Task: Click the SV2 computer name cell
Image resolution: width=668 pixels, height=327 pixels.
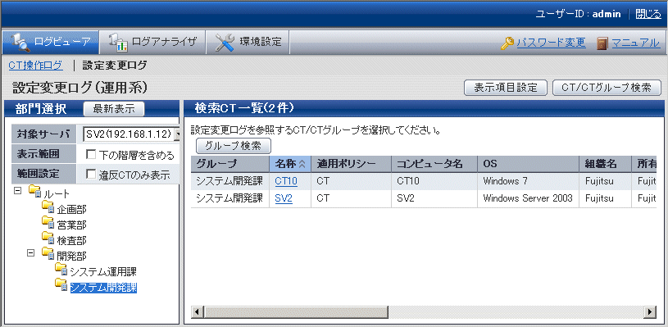Action: pyautogui.click(x=434, y=198)
